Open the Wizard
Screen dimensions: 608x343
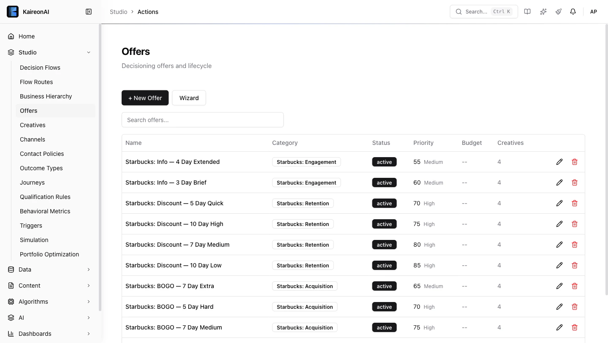189,98
